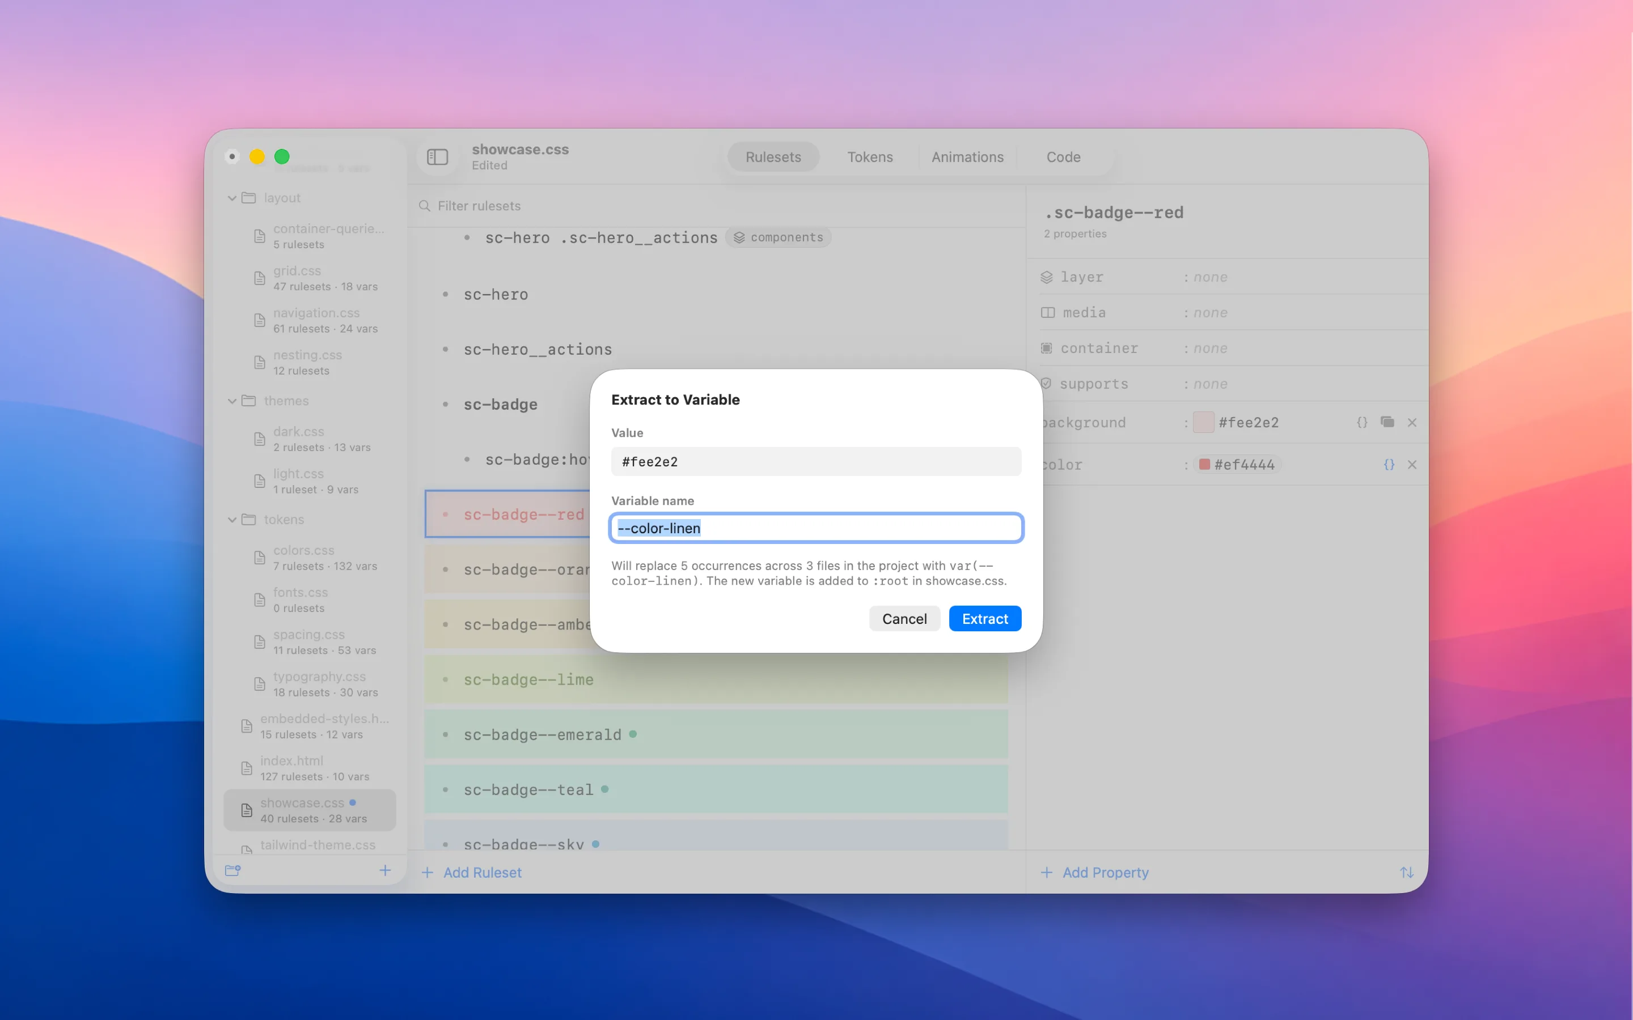The image size is (1633, 1020).
Task: Open nesting.css in sidebar
Action: pos(310,362)
